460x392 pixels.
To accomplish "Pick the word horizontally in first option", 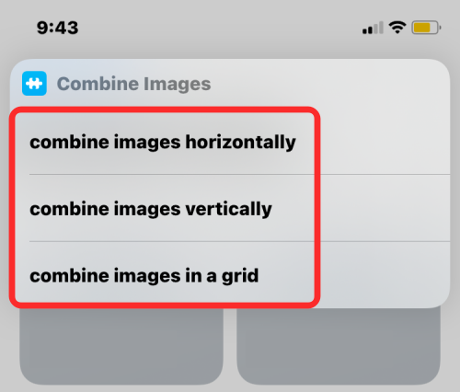I will 241,143.
